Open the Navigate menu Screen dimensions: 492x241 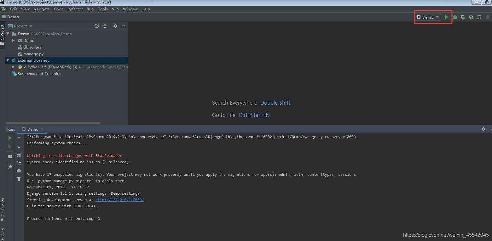(x=42, y=9)
